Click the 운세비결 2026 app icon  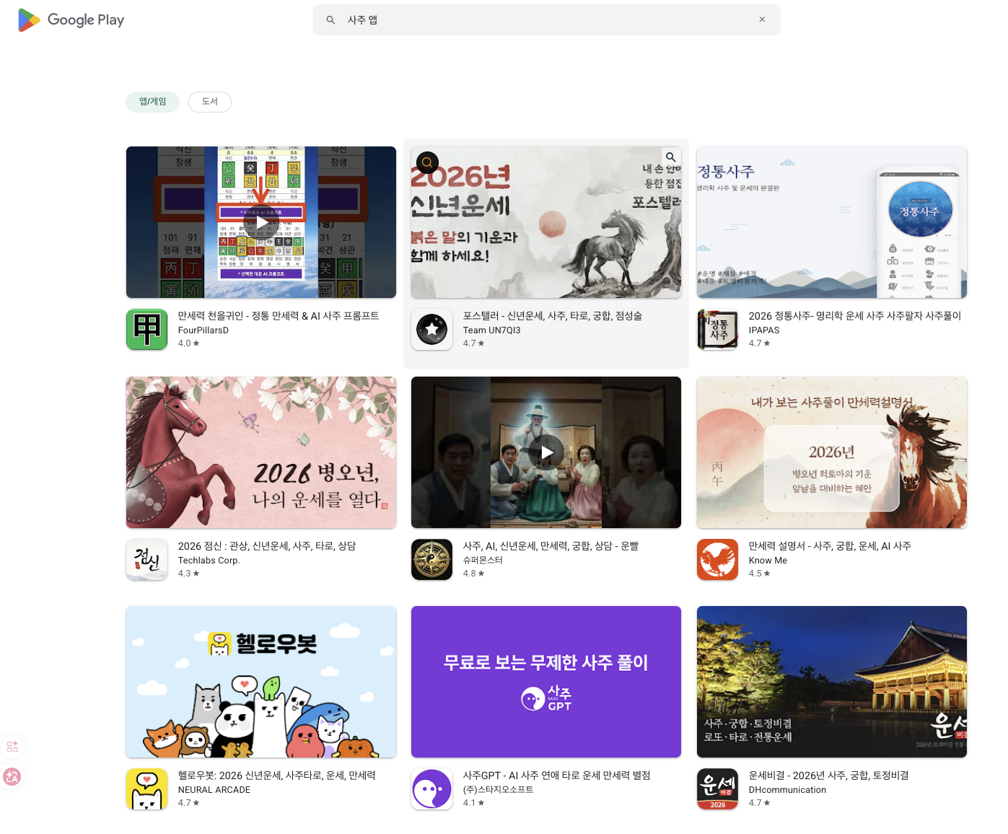tap(718, 789)
